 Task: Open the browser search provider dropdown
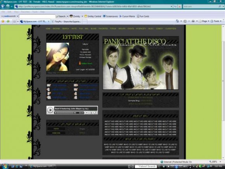(x=223, y=7)
